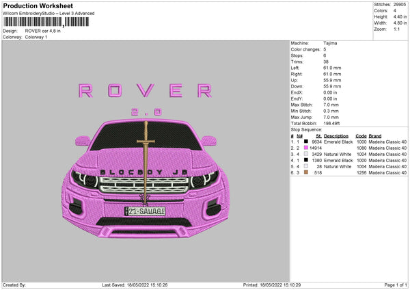The height and width of the screenshot is (290, 410).
Task: Click the tan sword's crossguard on the windshield
Action: [x=146, y=142]
